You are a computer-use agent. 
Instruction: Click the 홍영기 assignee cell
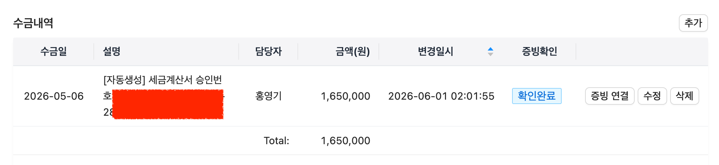(x=268, y=96)
